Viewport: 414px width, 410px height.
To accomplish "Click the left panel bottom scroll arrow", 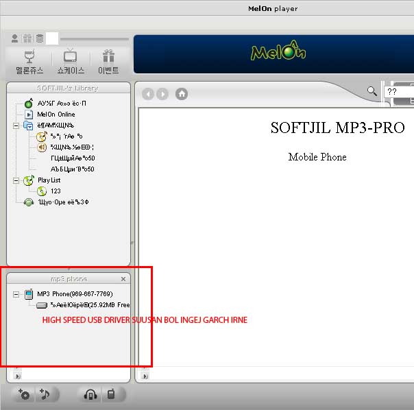I will 18,376.
